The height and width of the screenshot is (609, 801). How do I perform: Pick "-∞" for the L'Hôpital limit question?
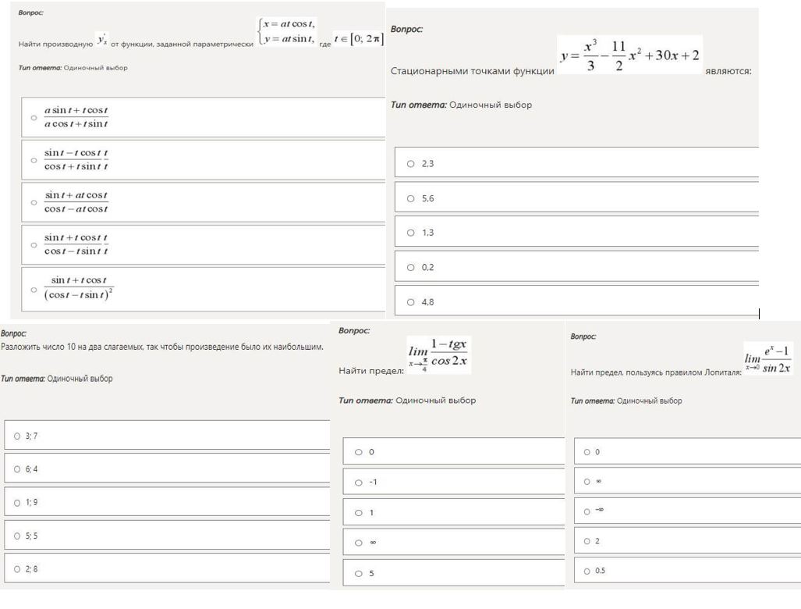coord(587,511)
